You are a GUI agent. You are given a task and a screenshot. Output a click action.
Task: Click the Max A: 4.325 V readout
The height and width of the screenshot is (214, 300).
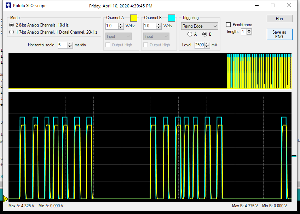(22, 206)
